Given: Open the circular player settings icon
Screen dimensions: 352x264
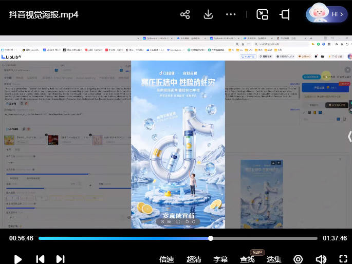Looking at the screenshot, I should click(298, 259).
